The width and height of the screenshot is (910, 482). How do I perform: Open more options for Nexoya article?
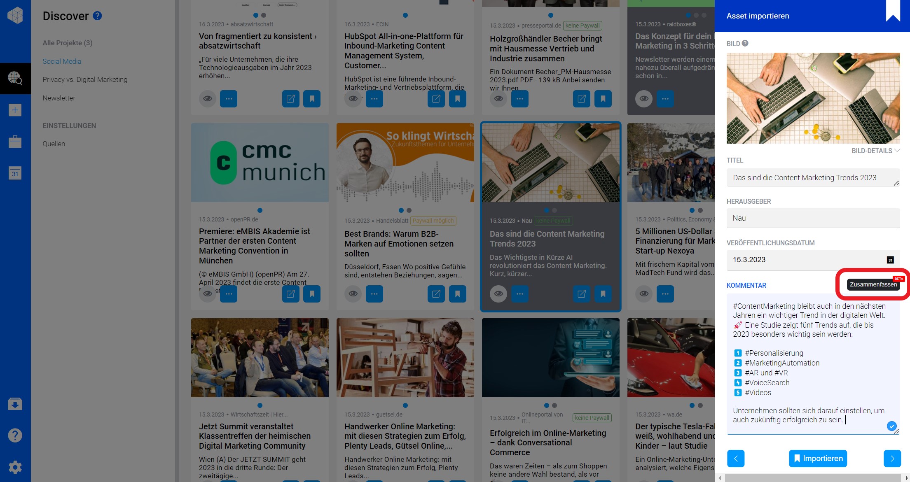tap(665, 294)
